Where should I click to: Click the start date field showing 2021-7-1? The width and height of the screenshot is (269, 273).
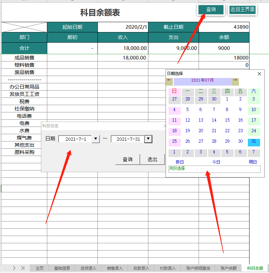[75, 139]
